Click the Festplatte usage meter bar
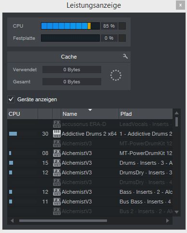The width and height of the screenshot is (187, 233). tap(70, 38)
